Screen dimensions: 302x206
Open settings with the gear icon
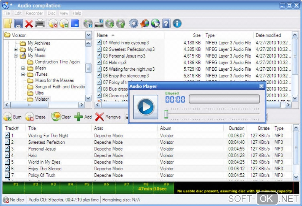(x=134, y=23)
